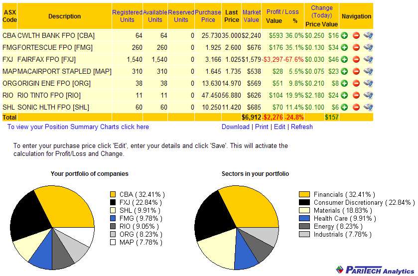
Task: Open the details icon in CBA row
Action: pos(368,35)
